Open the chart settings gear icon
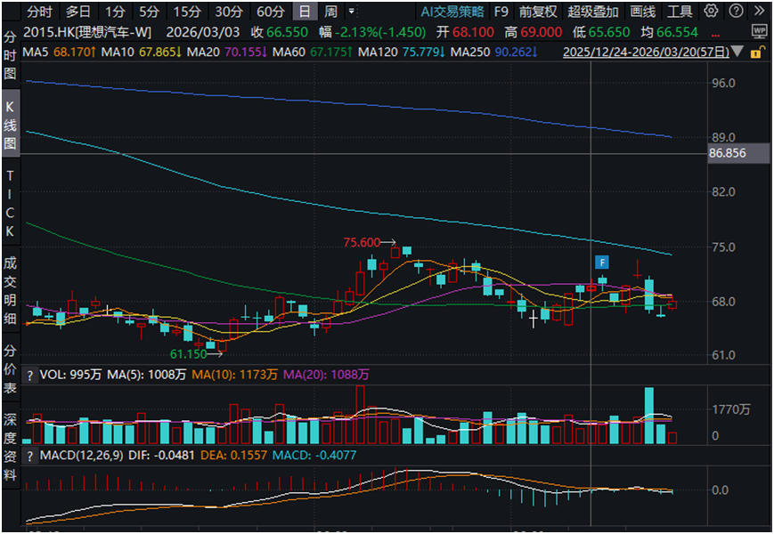 710,12
